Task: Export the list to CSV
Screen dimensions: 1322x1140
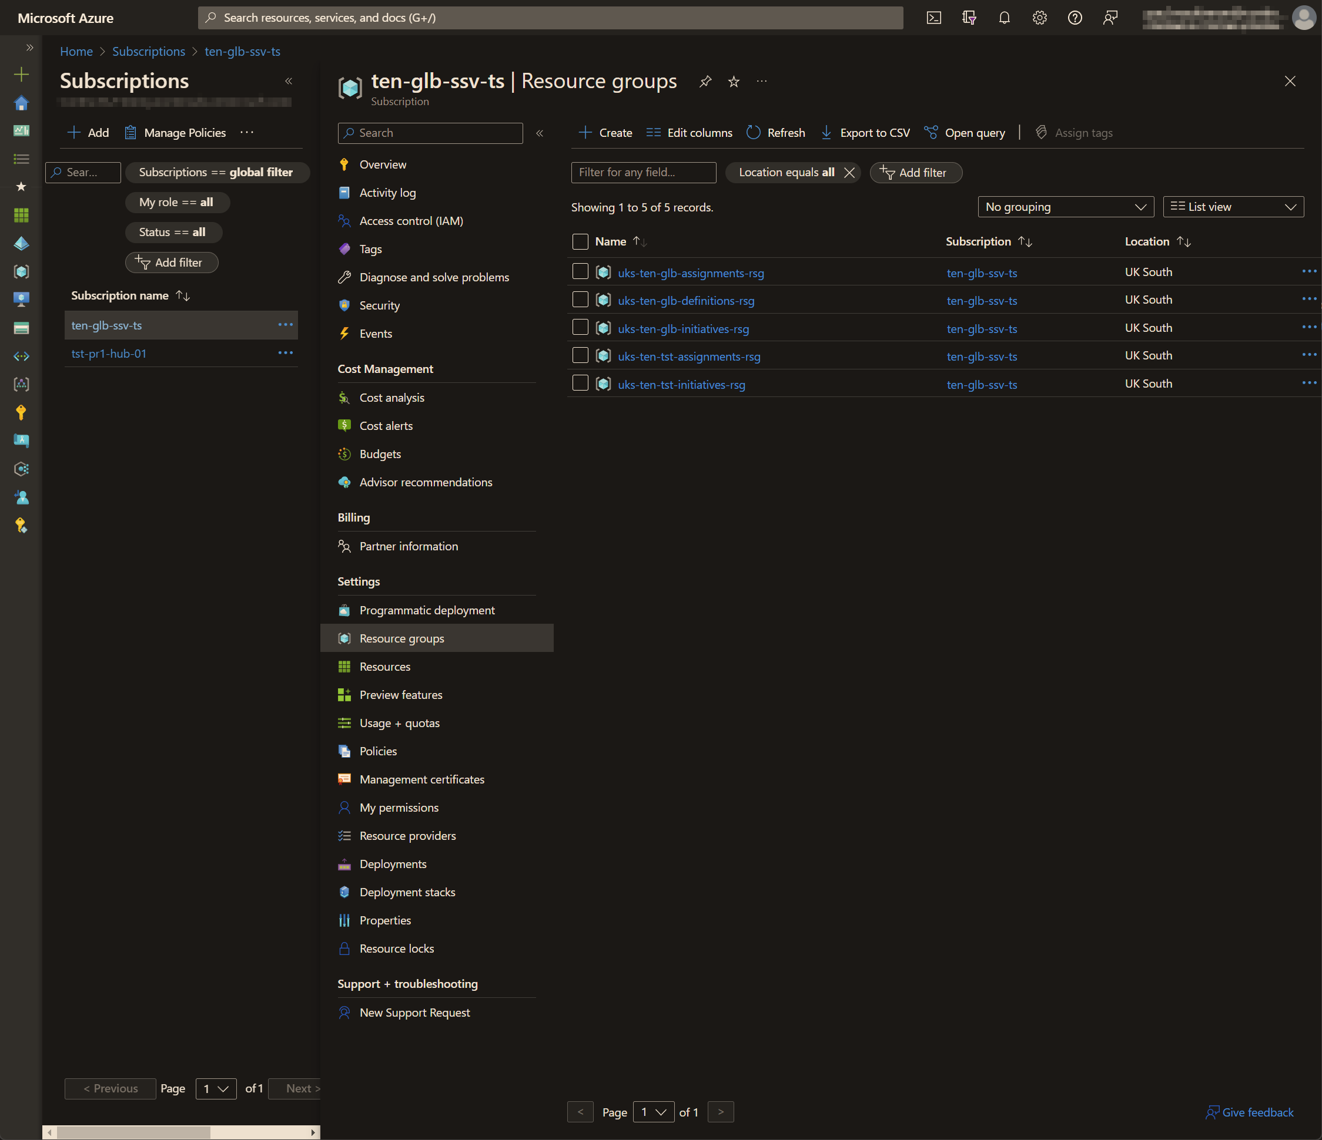Action: pyautogui.click(x=865, y=133)
